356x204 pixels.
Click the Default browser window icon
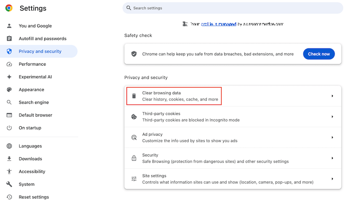pos(9,115)
